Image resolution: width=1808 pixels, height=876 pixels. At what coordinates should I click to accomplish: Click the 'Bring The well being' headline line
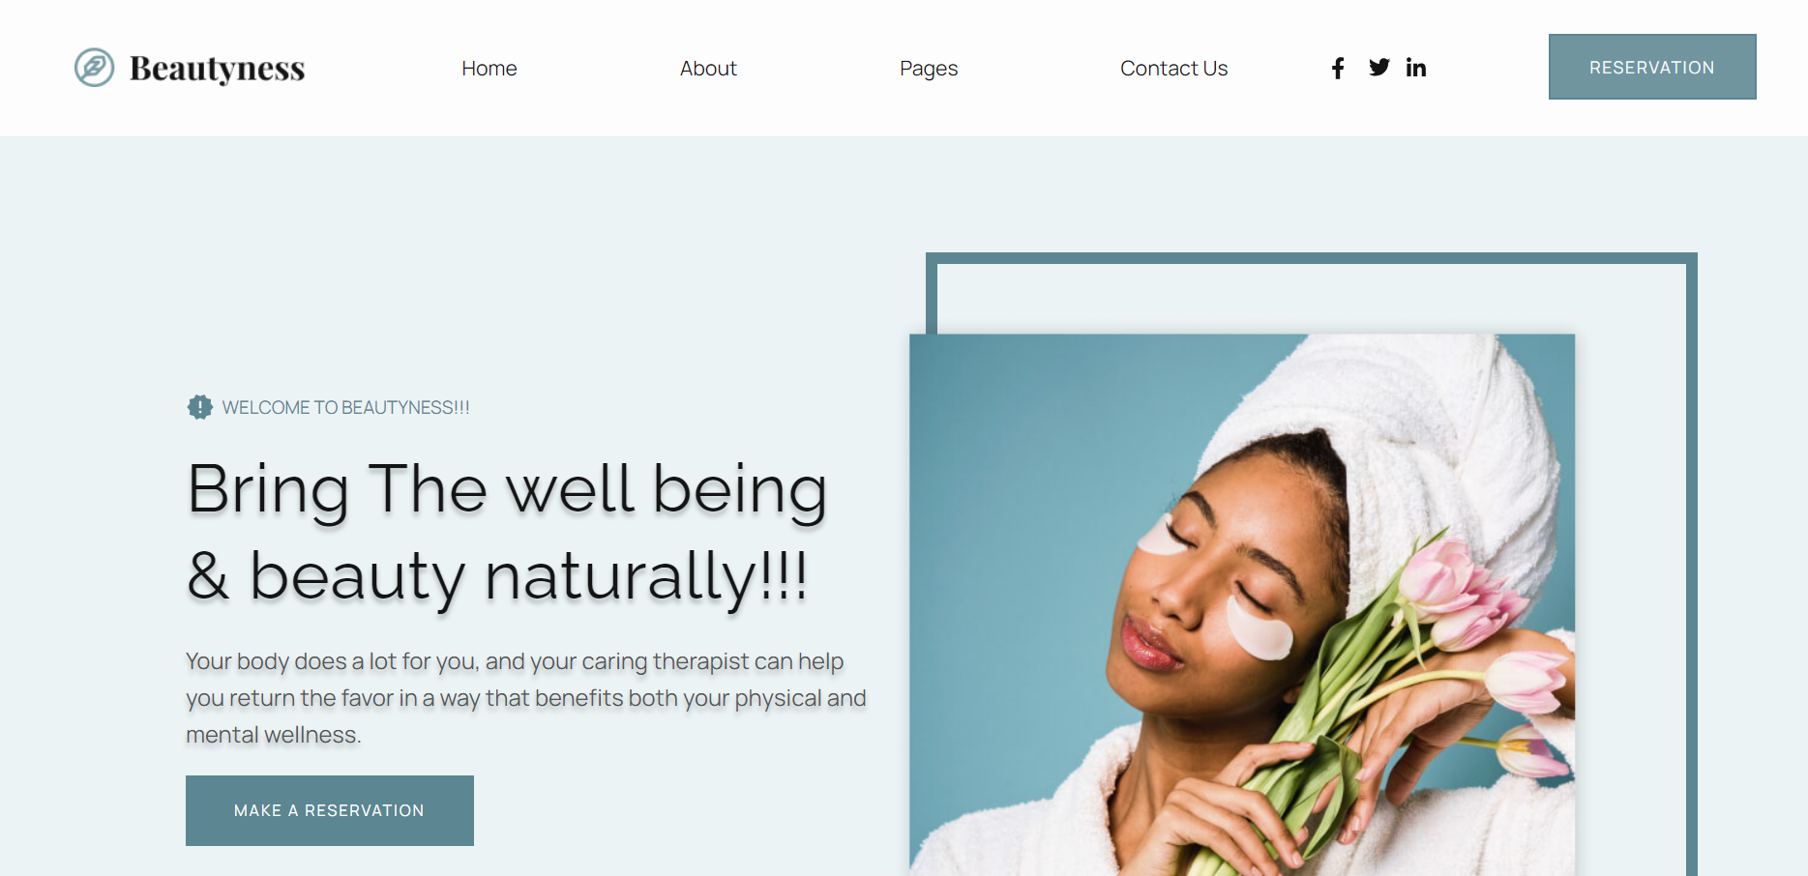507,489
